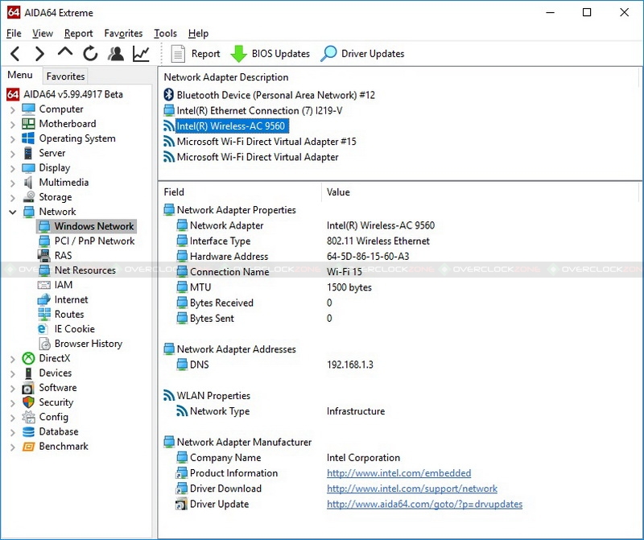Image resolution: width=644 pixels, height=540 pixels.
Task: Select the Storage drive icon
Action: 28,197
